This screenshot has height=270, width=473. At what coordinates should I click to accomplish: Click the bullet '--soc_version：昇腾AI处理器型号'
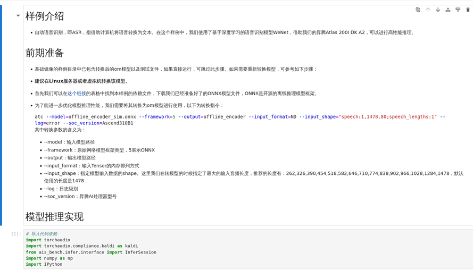point(80,196)
